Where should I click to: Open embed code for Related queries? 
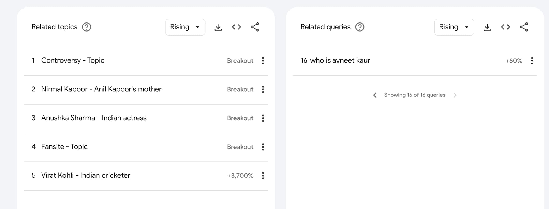pyautogui.click(x=505, y=27)
